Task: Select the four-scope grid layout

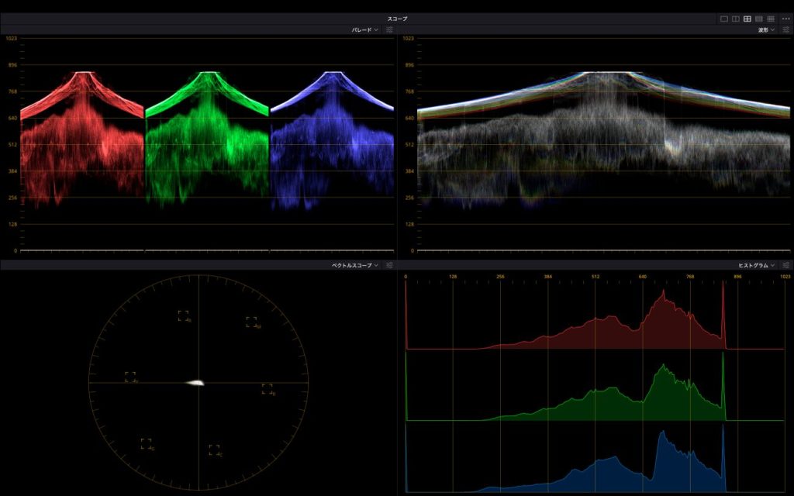Action: (747, 19)
